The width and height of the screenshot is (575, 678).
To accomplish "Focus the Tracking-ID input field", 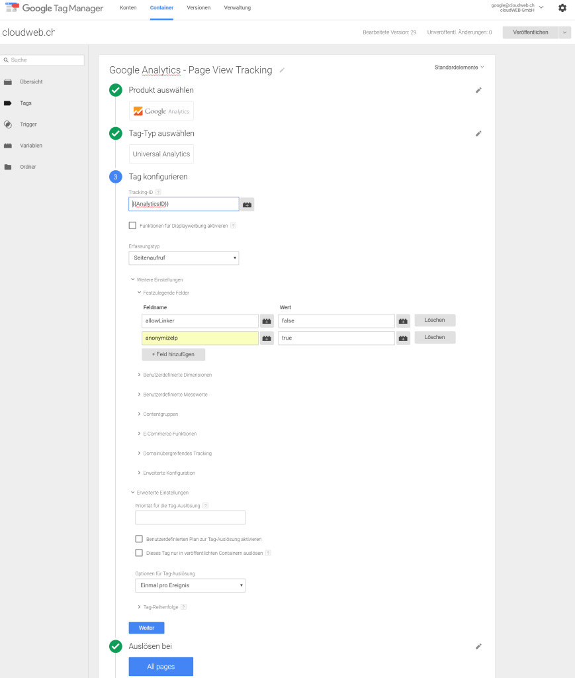I will point(183,204).
